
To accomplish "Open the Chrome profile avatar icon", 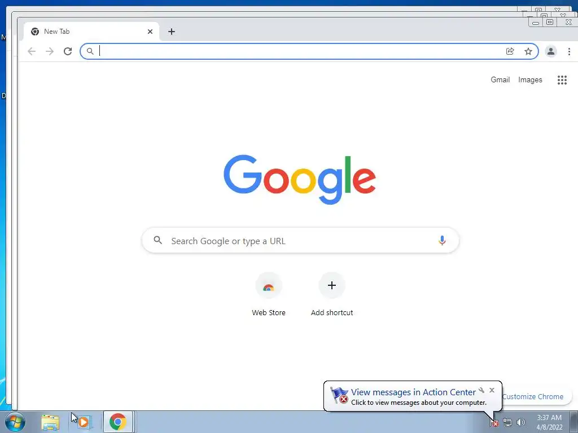I will tap(551, 51).
